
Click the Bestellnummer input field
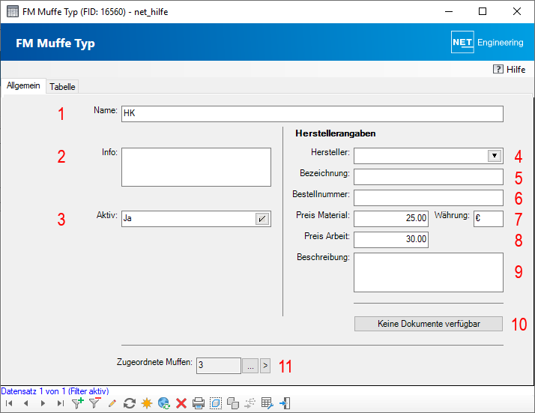pos(428,198)
